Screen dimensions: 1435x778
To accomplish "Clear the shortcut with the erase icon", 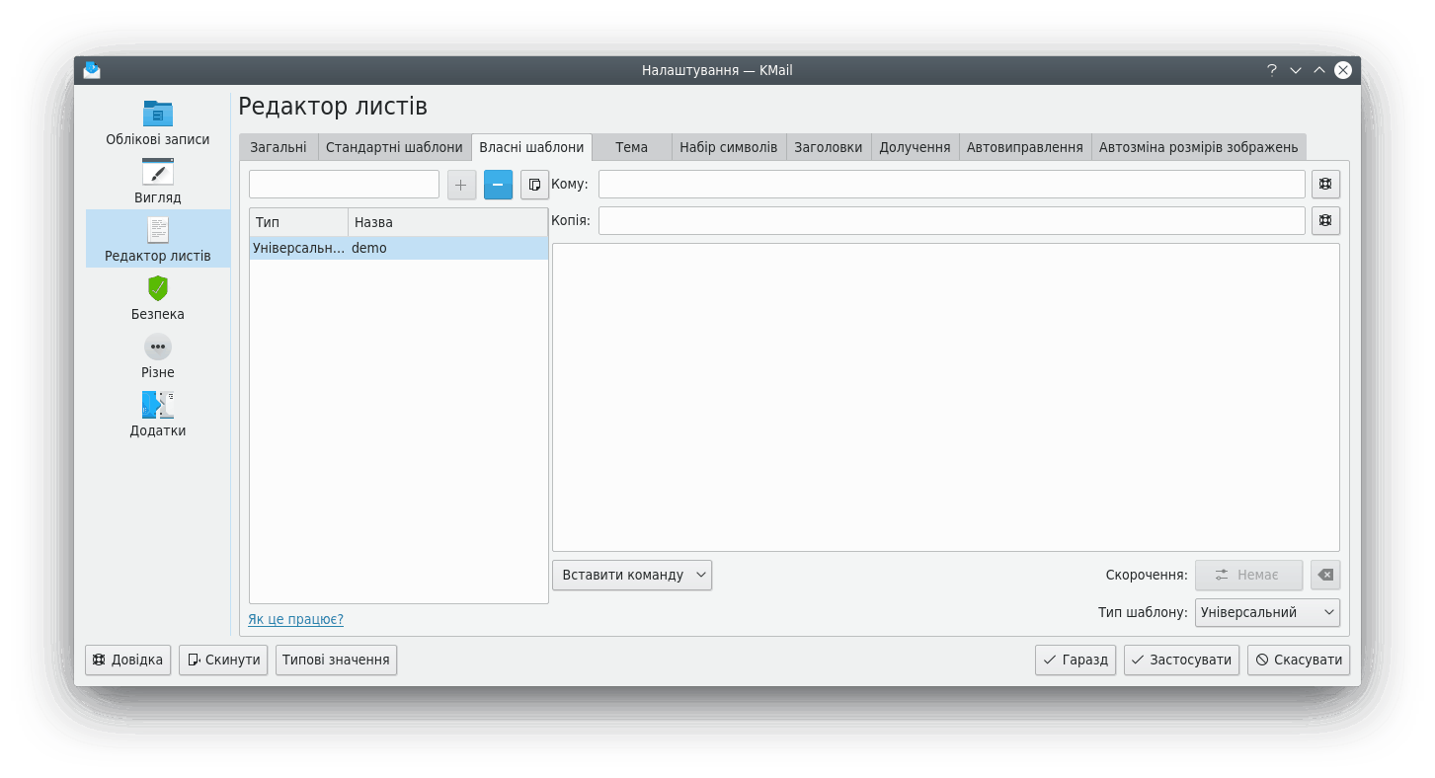I will click(1325, 575).
